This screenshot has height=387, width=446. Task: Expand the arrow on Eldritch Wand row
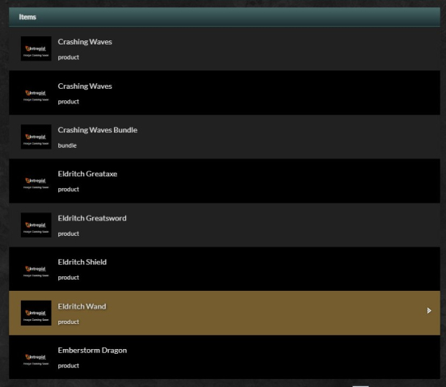coord(429,310)
